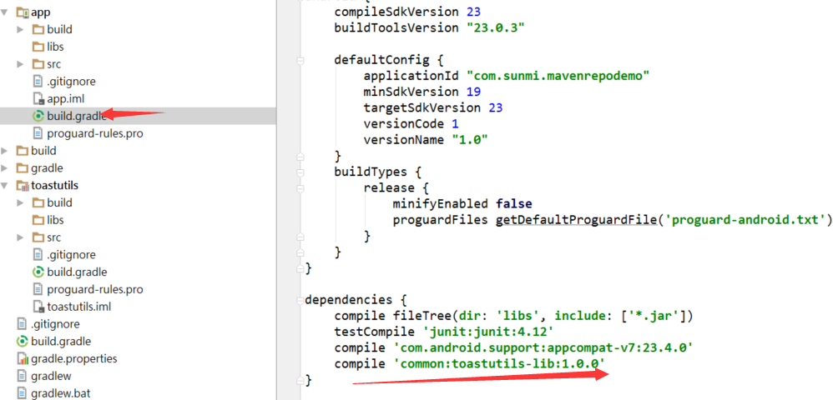Click the toastutils.iml file icon

point(38,307)
